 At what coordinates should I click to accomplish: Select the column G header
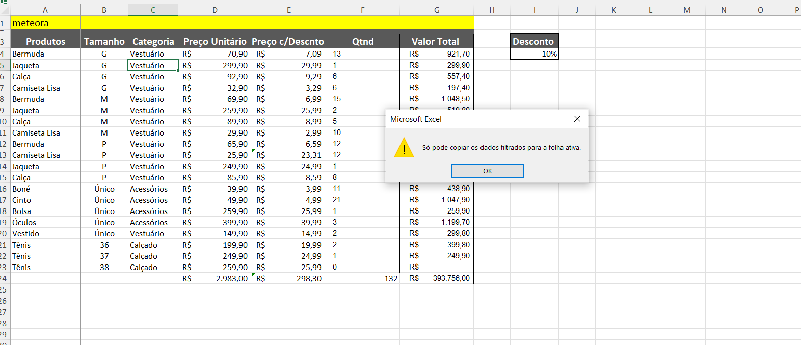point(437,10)
